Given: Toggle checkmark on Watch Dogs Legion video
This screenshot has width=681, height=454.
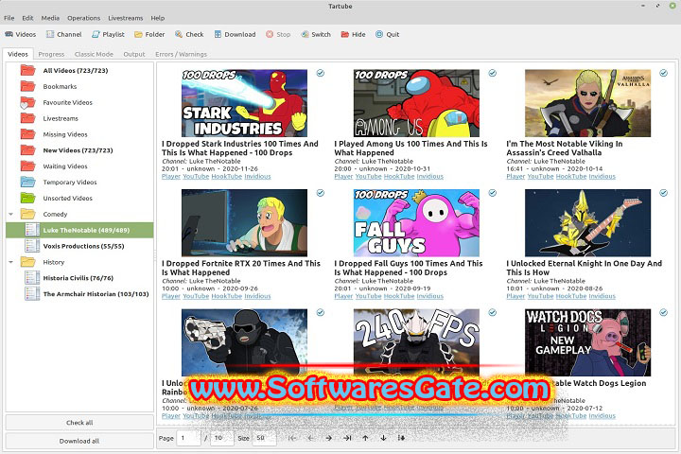Looking at the screenshot, I should pyautogui.click(x=664, y=312).
